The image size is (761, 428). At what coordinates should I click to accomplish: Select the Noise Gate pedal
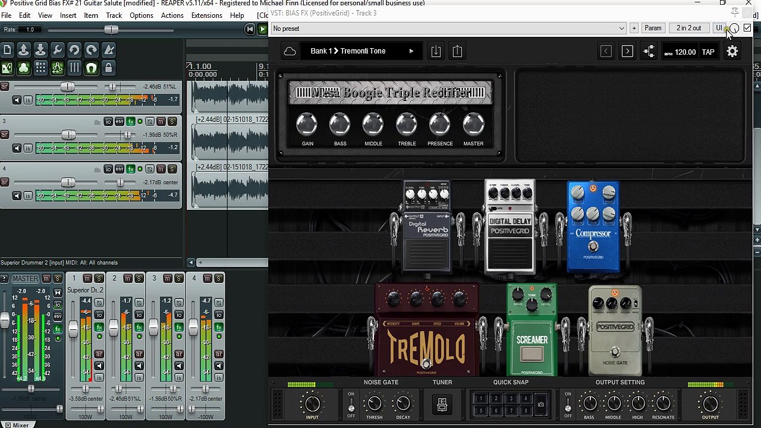[x=615, y=331]
